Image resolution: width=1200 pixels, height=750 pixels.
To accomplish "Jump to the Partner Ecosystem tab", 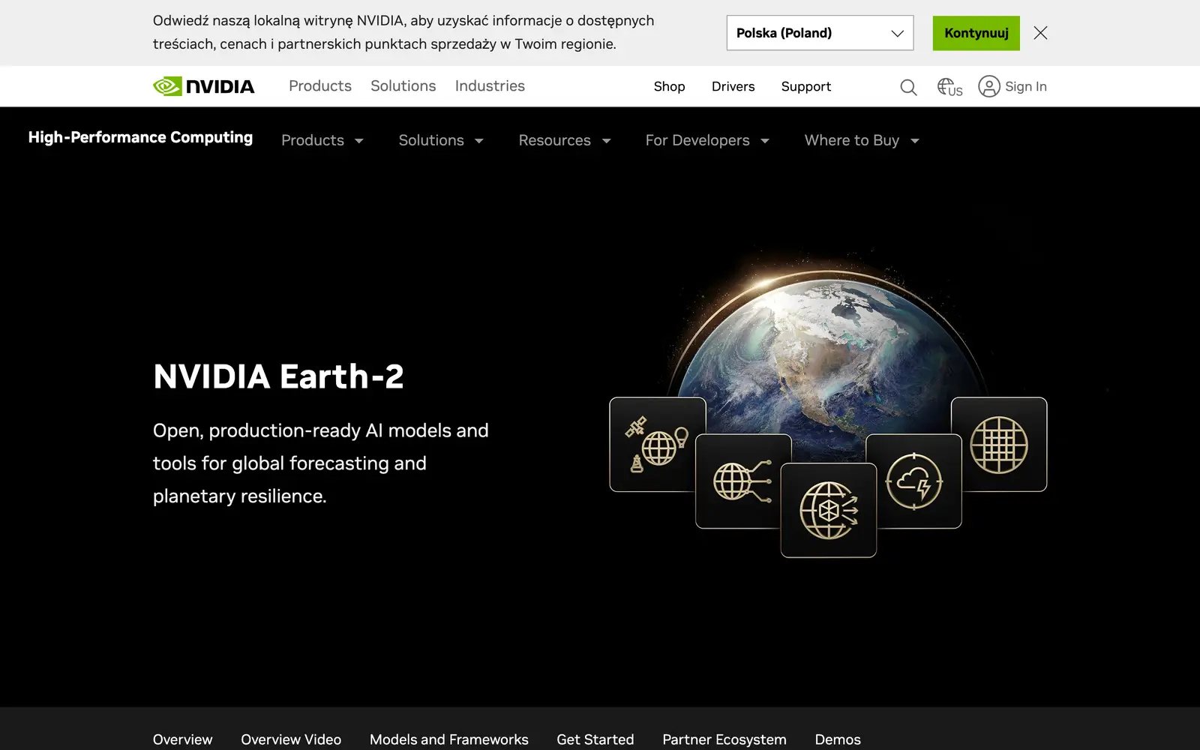I will point(724,739).
